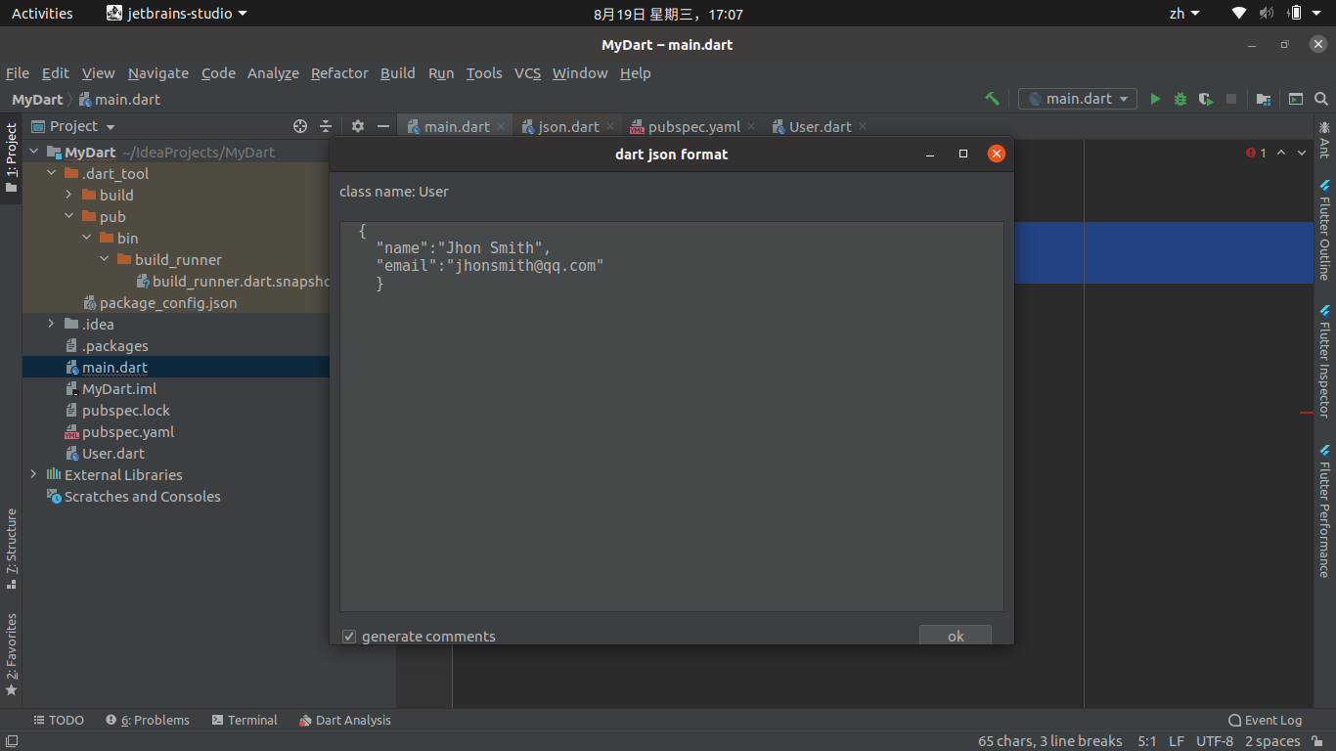The width and height of the screenshot is (1336, 751).
Task: Click the Activities button in top bar
Action: 42,14
